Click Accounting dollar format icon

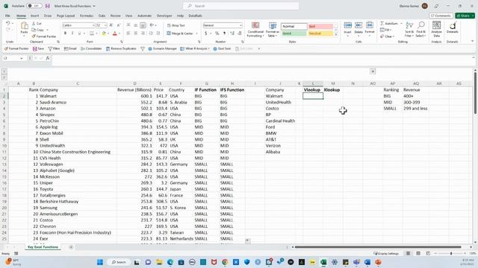206,33
